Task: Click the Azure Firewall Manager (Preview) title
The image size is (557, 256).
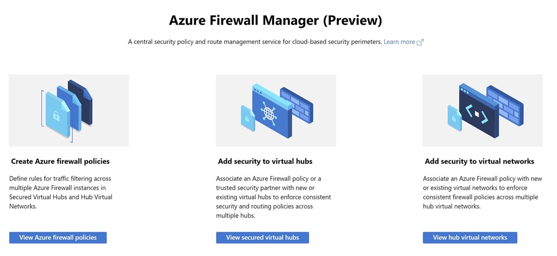Action: click(276, 21)
